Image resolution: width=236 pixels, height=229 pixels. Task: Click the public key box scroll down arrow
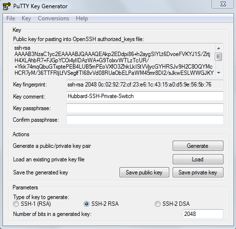coord(219,72)
